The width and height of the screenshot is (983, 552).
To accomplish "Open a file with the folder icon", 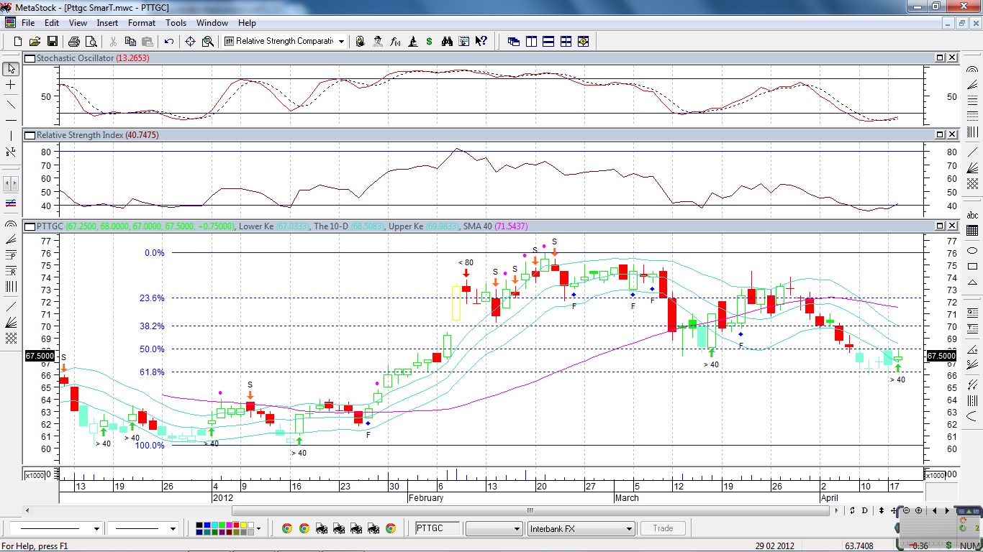I will coord(34,42).
